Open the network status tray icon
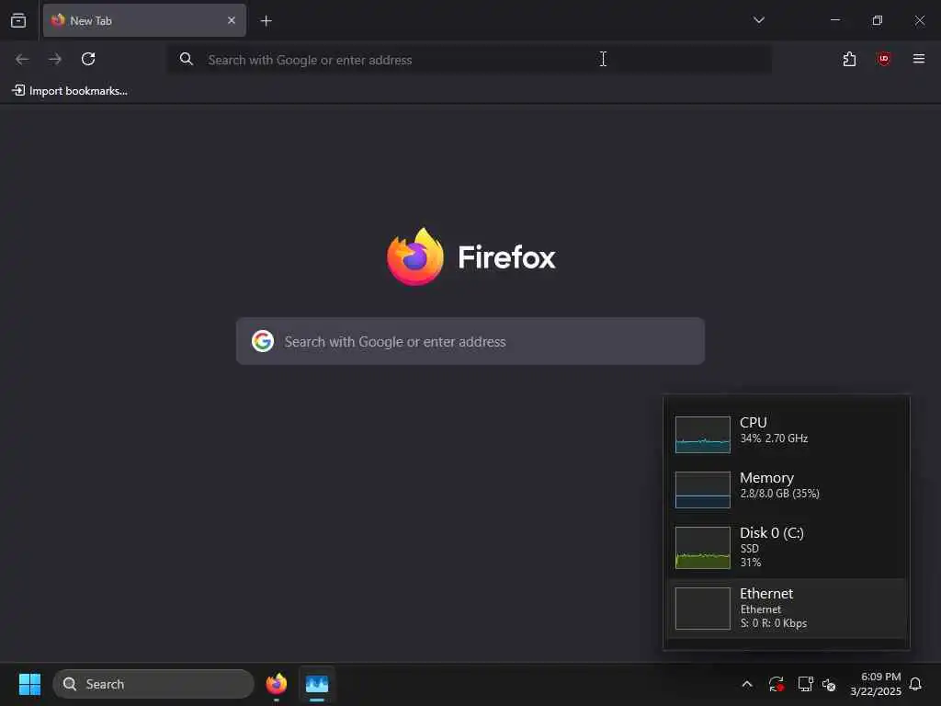This screenshot has width=941, height=706. pos(805,684)
